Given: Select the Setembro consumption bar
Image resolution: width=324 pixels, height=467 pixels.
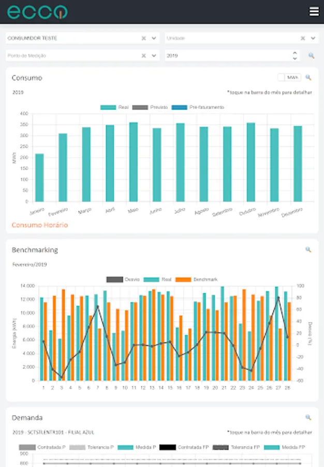Looking at the screenshot, I should click(x=227, y=164).
